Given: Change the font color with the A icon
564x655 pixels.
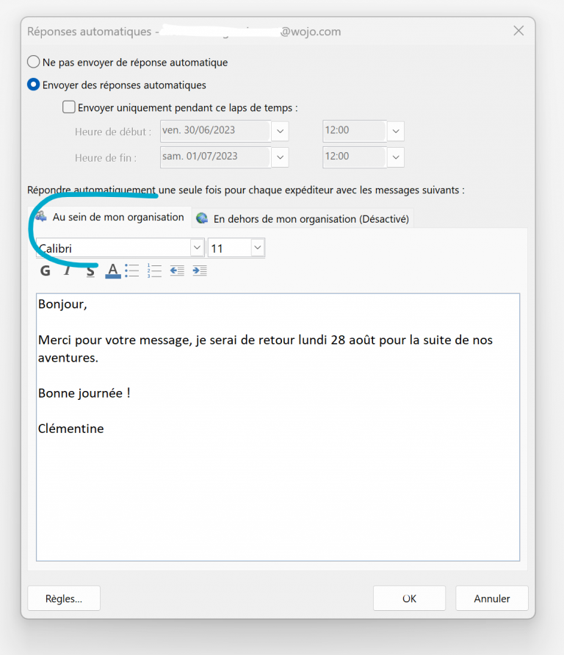Looking at the screenshot, I should (x=112, y=271).
